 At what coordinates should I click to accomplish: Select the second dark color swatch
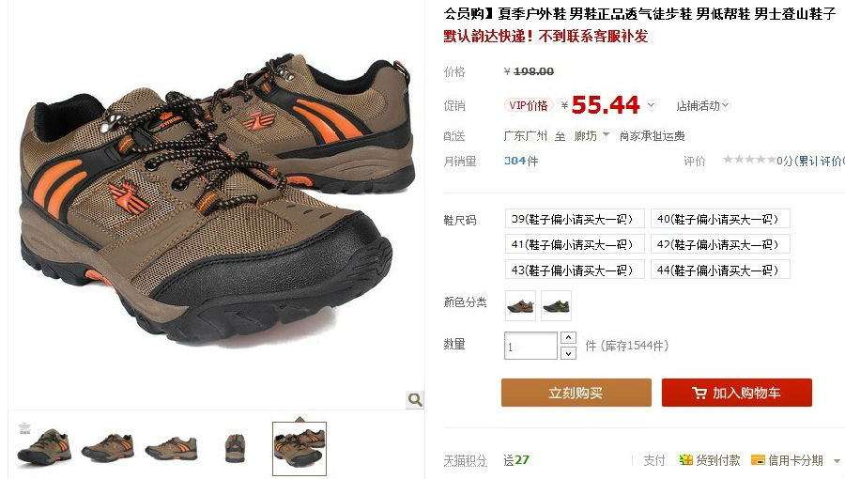tap(556, 305)
